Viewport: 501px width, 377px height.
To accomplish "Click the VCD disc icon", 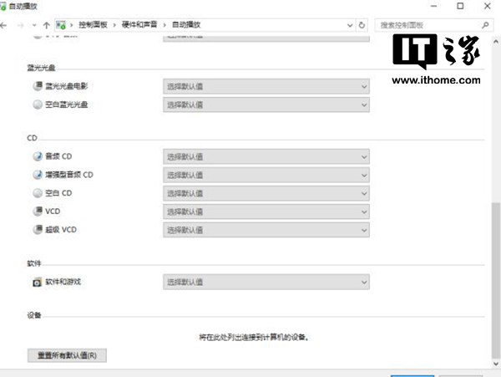I will (x=37, y=211).
